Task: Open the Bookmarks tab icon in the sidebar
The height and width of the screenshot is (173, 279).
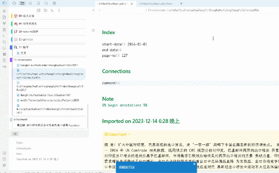Action: (38, 3)
